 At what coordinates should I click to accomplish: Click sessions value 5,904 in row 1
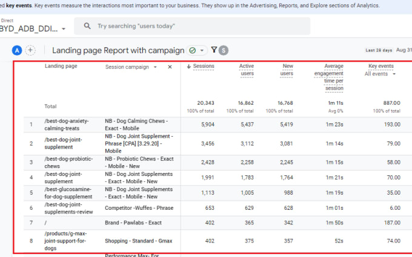point(208,125)
